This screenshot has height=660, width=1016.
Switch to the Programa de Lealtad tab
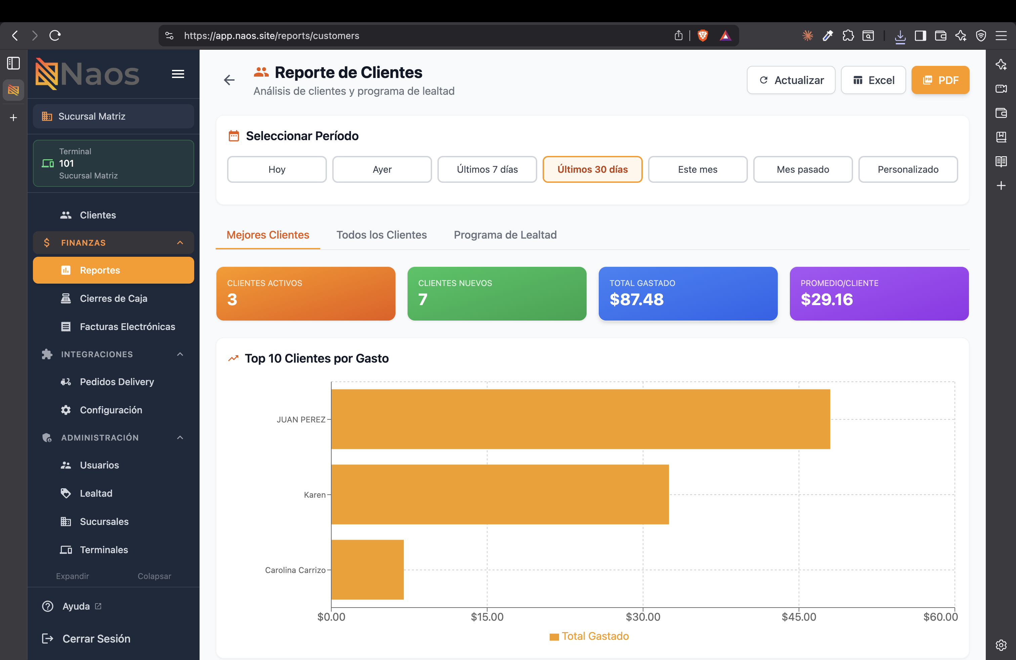point(505,235)
